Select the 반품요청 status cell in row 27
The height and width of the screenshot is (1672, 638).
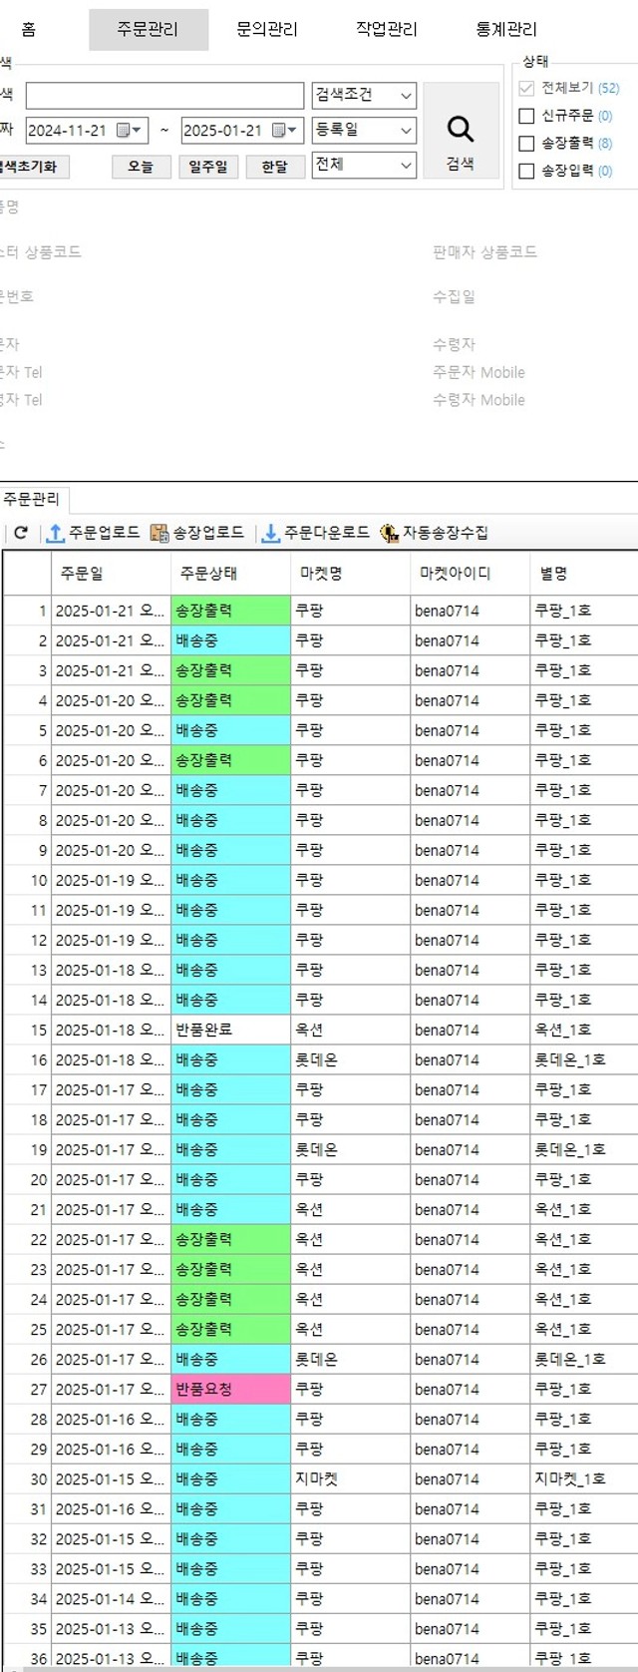(230, 1389)
